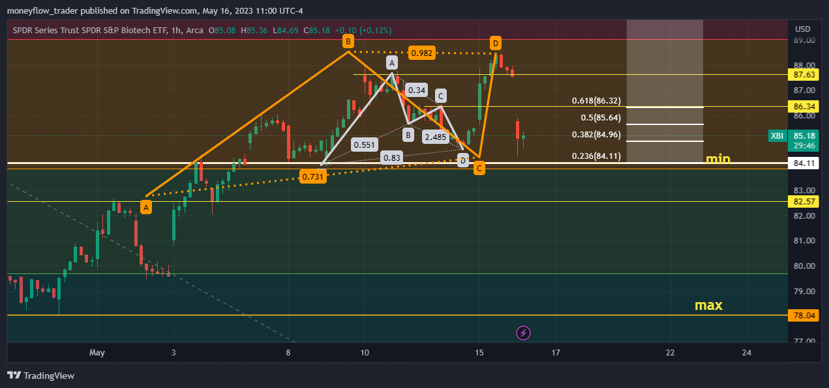The image size is (829, 388).
Task: Click the close value C85.18
Action: tap(317, 30)
